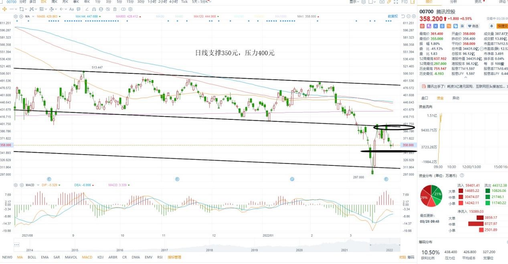Open the help icon beside 资金分布
The height and width of the screenshot is (264, 508).
[462, 175]
